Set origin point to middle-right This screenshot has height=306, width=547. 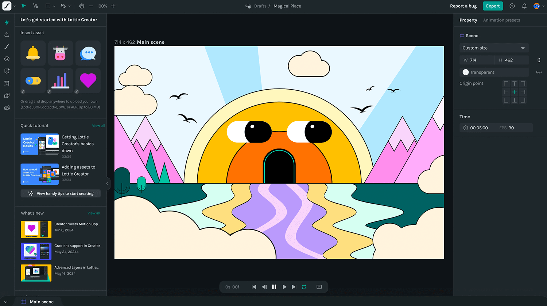click(523, 92)
